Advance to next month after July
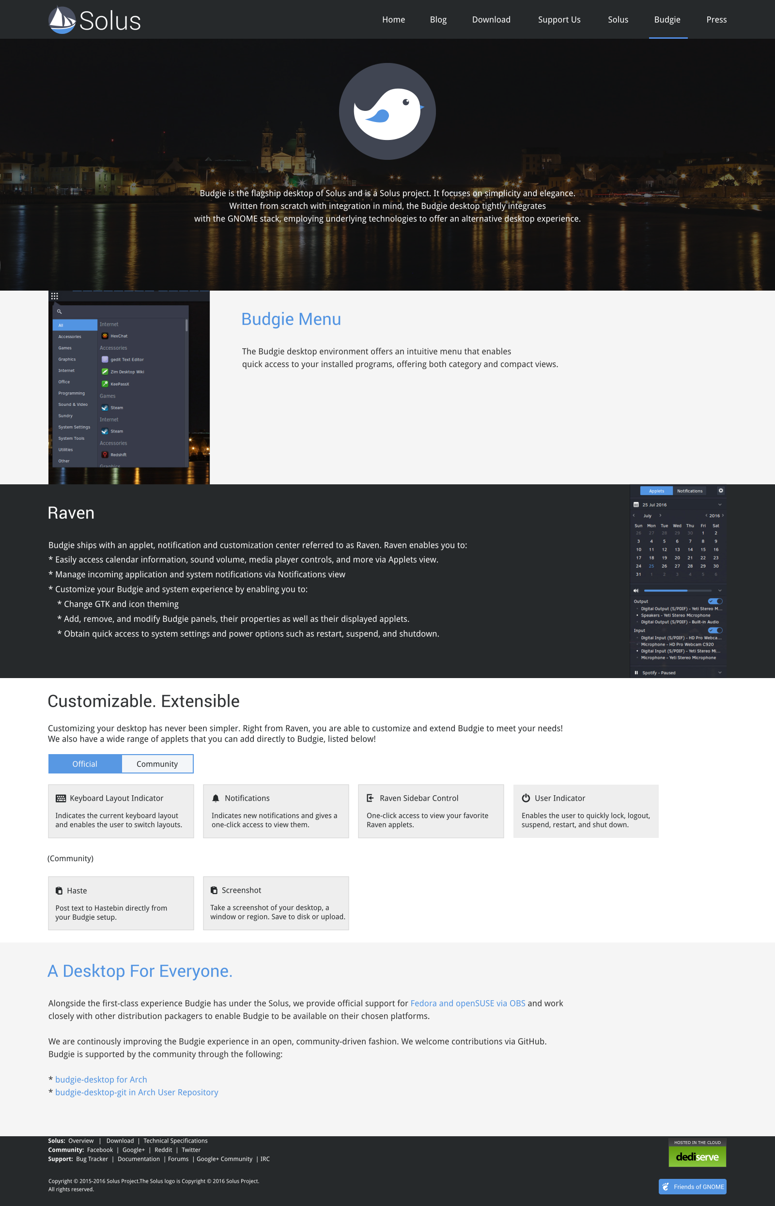Screen dimensions: 775x1206 pyautogui.click(x=660, y=515)
